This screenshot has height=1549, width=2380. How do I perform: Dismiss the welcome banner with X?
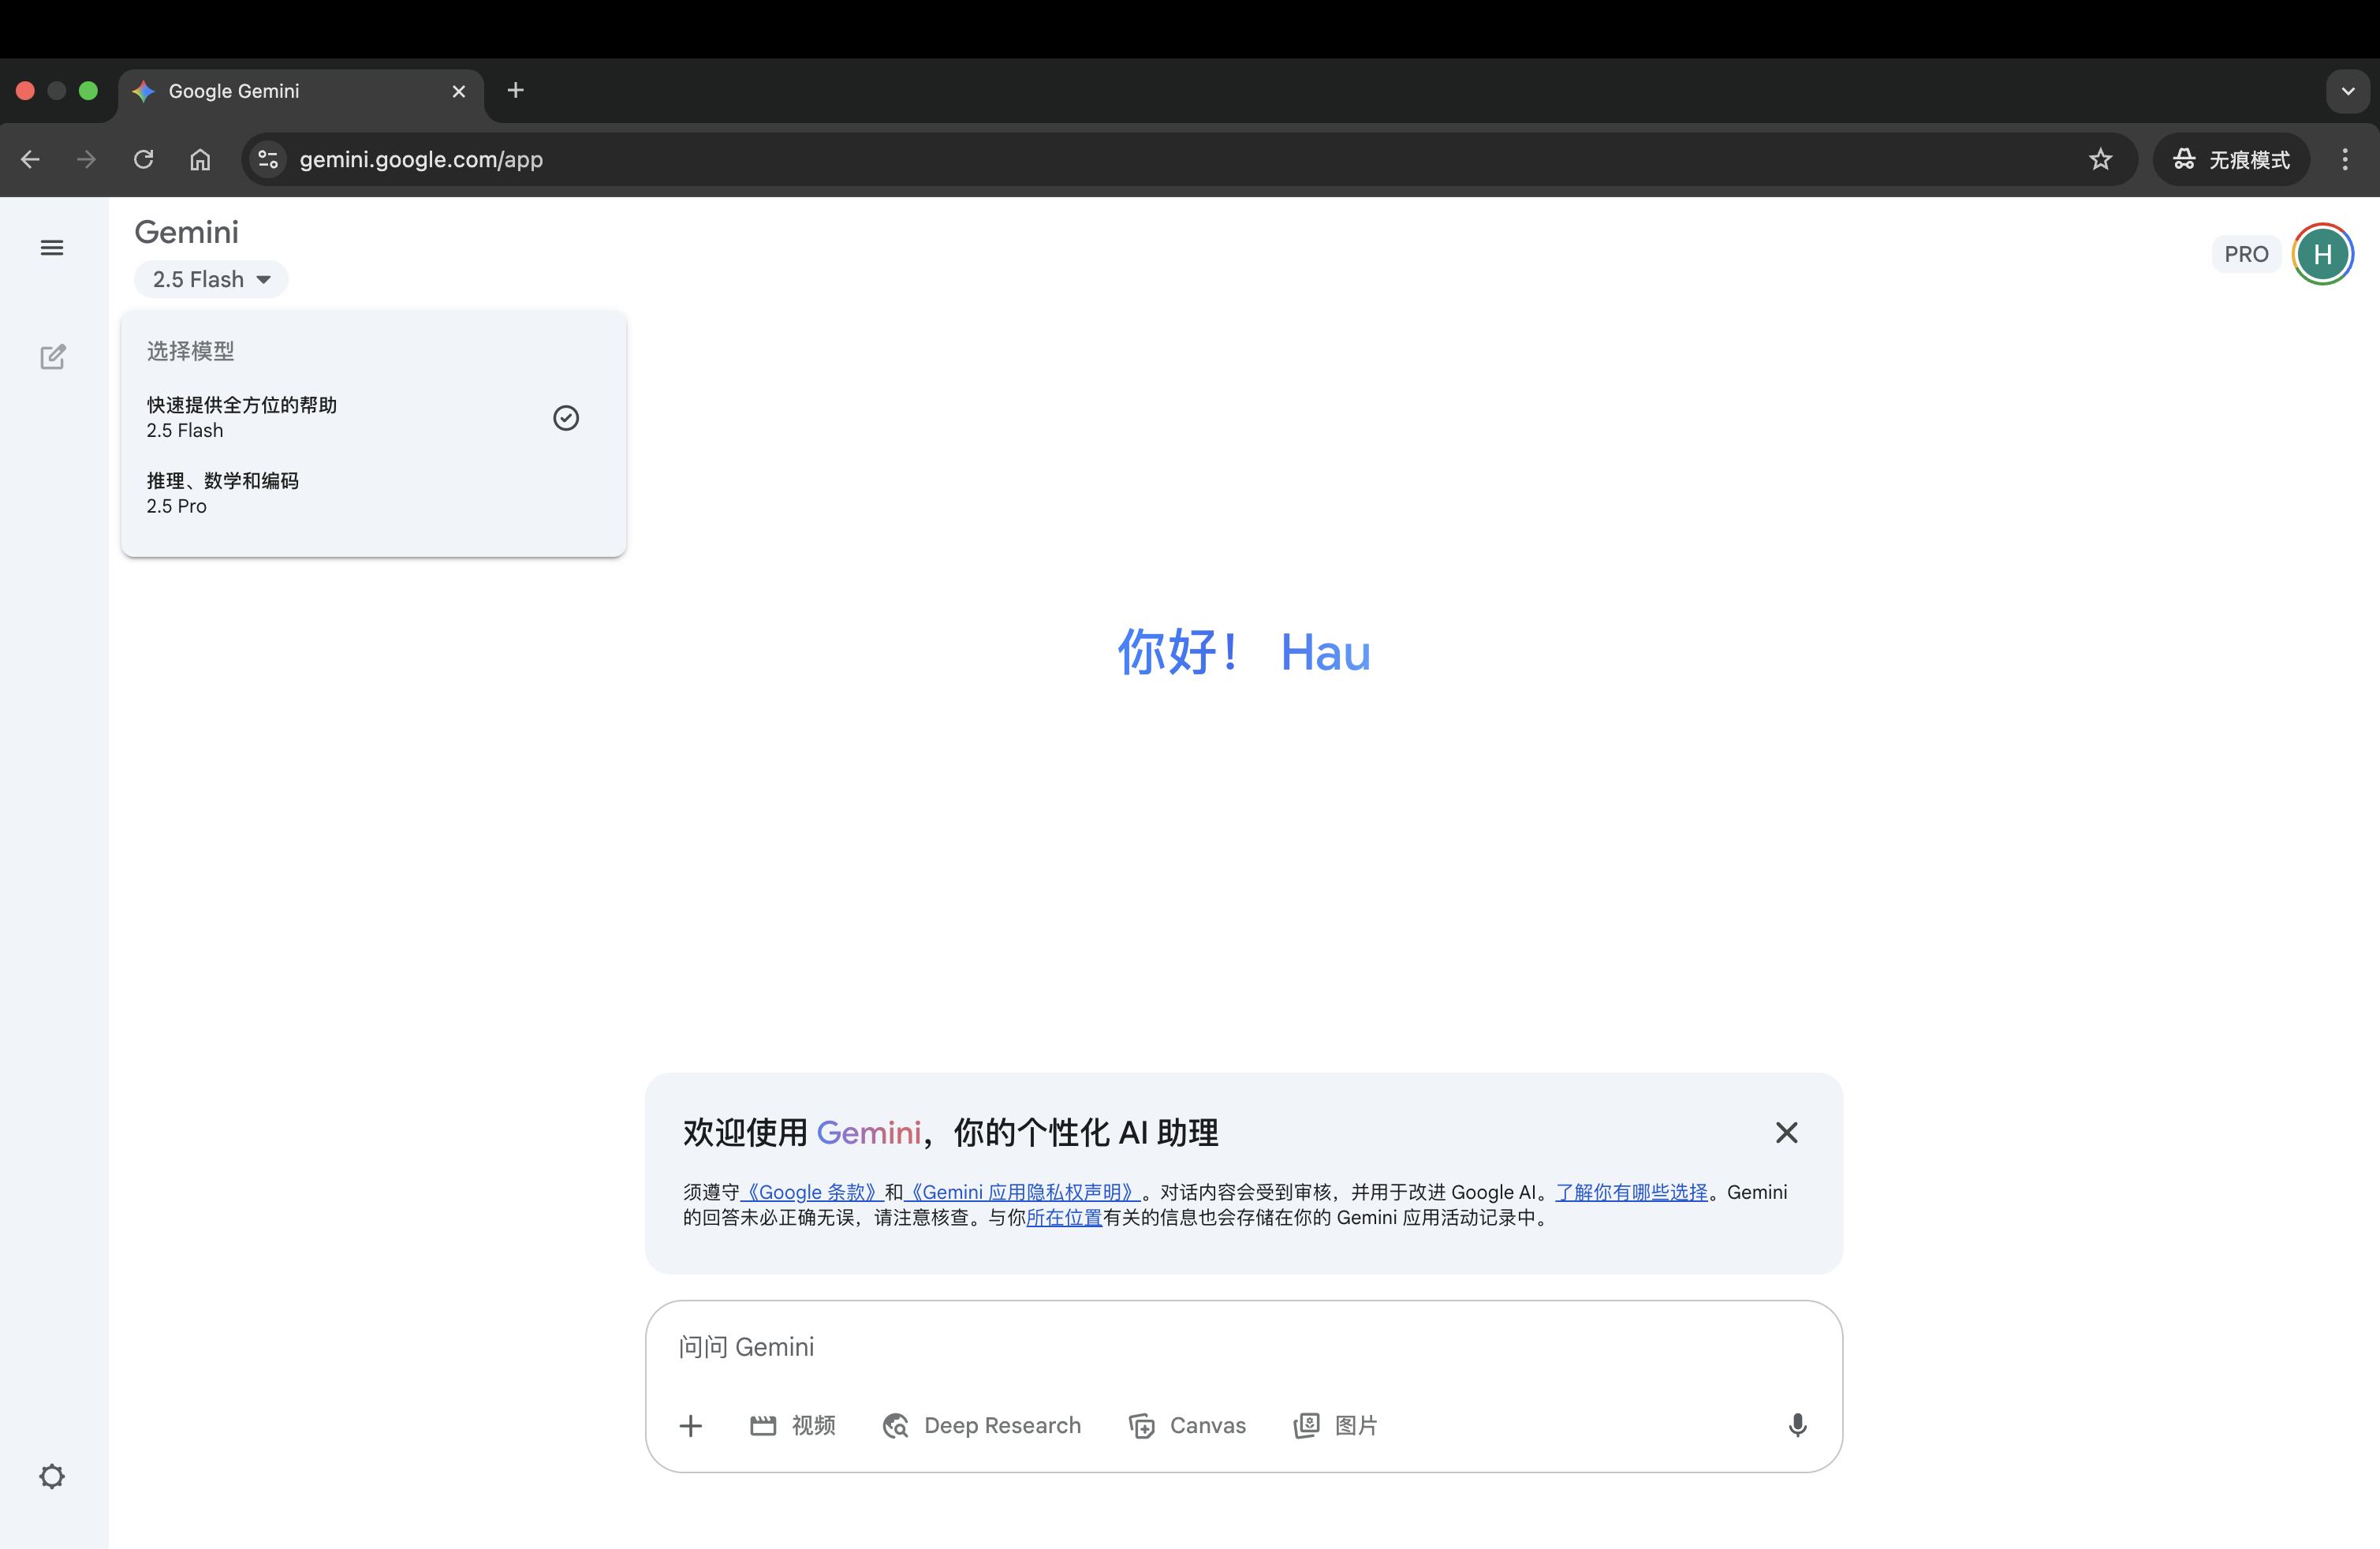click(x=1786, y=1132)
